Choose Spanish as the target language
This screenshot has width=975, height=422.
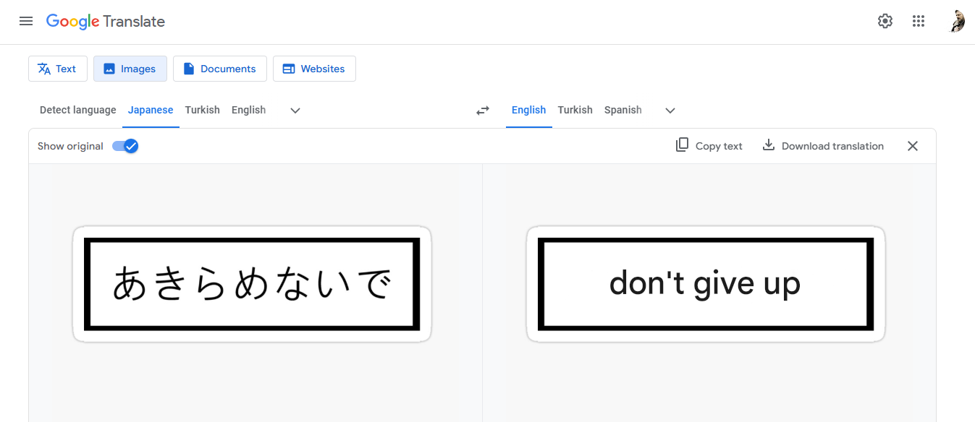(x=622, y=110)
